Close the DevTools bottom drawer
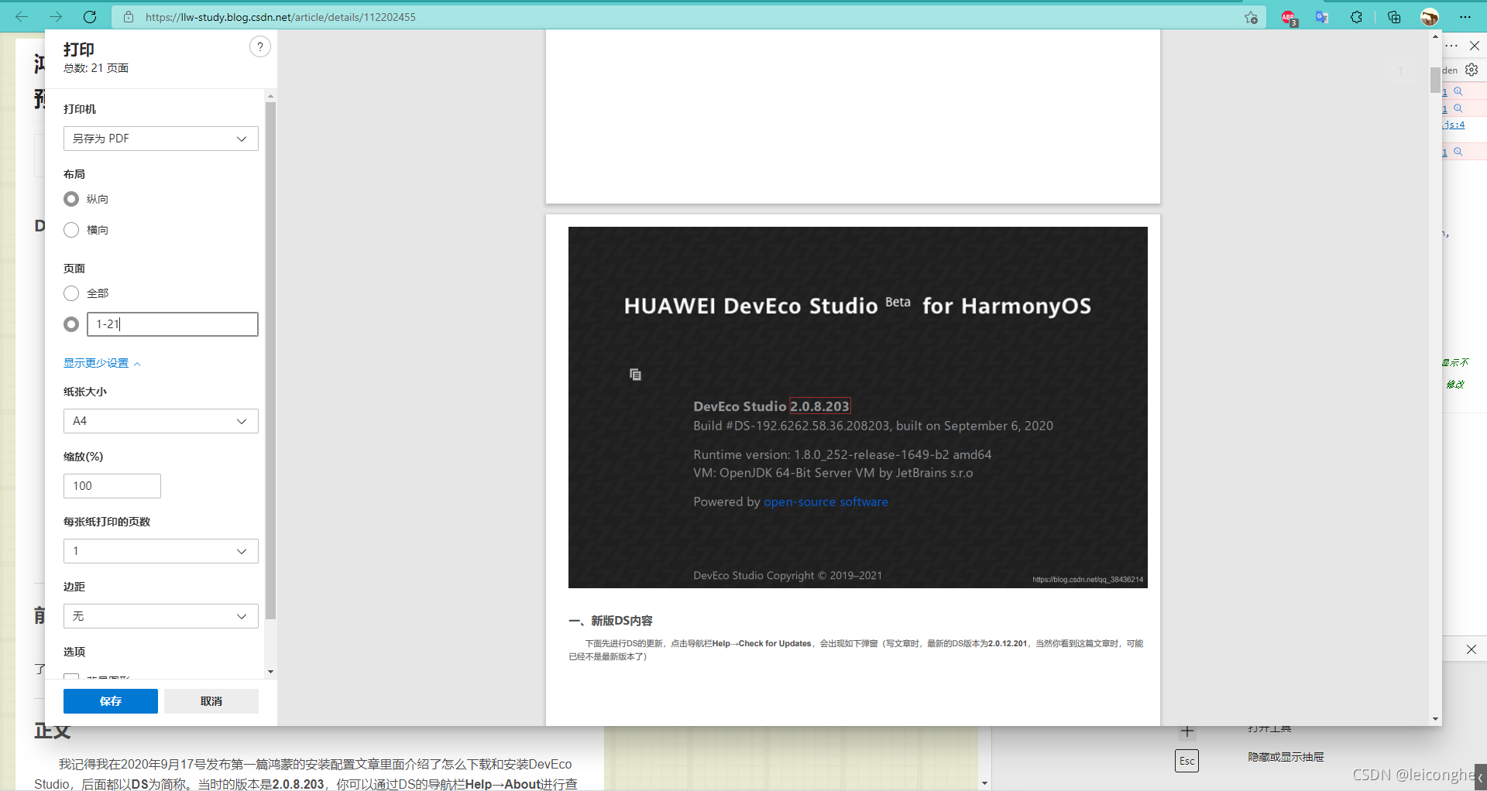 tap(1472, 649)
